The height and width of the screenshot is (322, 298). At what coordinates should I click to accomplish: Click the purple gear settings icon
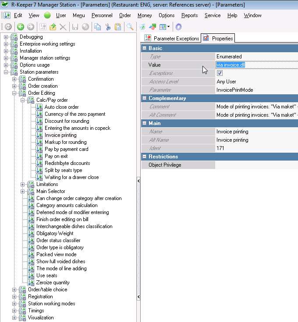[179, 27]
